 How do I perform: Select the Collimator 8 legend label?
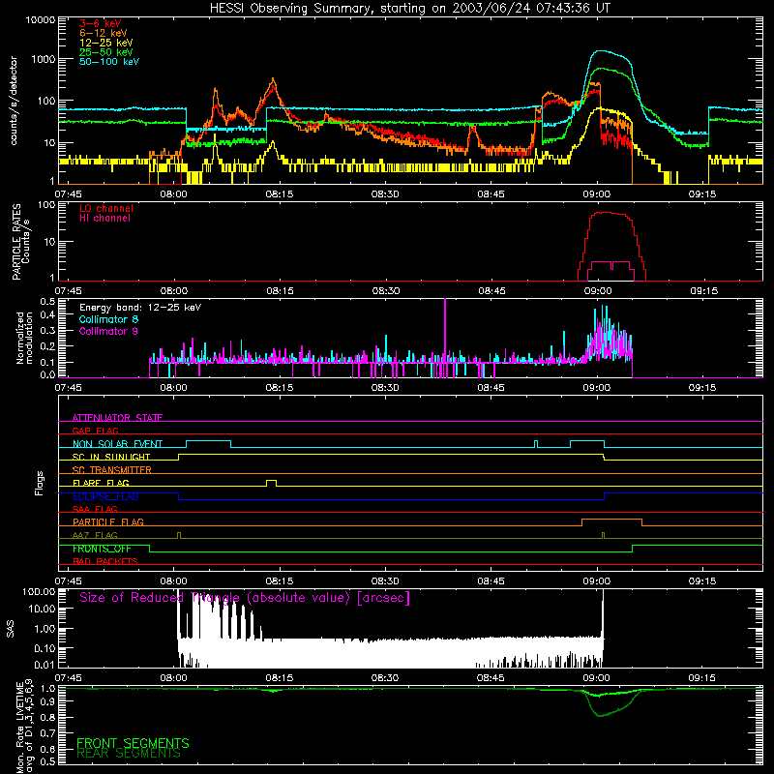tap(108, 319)
